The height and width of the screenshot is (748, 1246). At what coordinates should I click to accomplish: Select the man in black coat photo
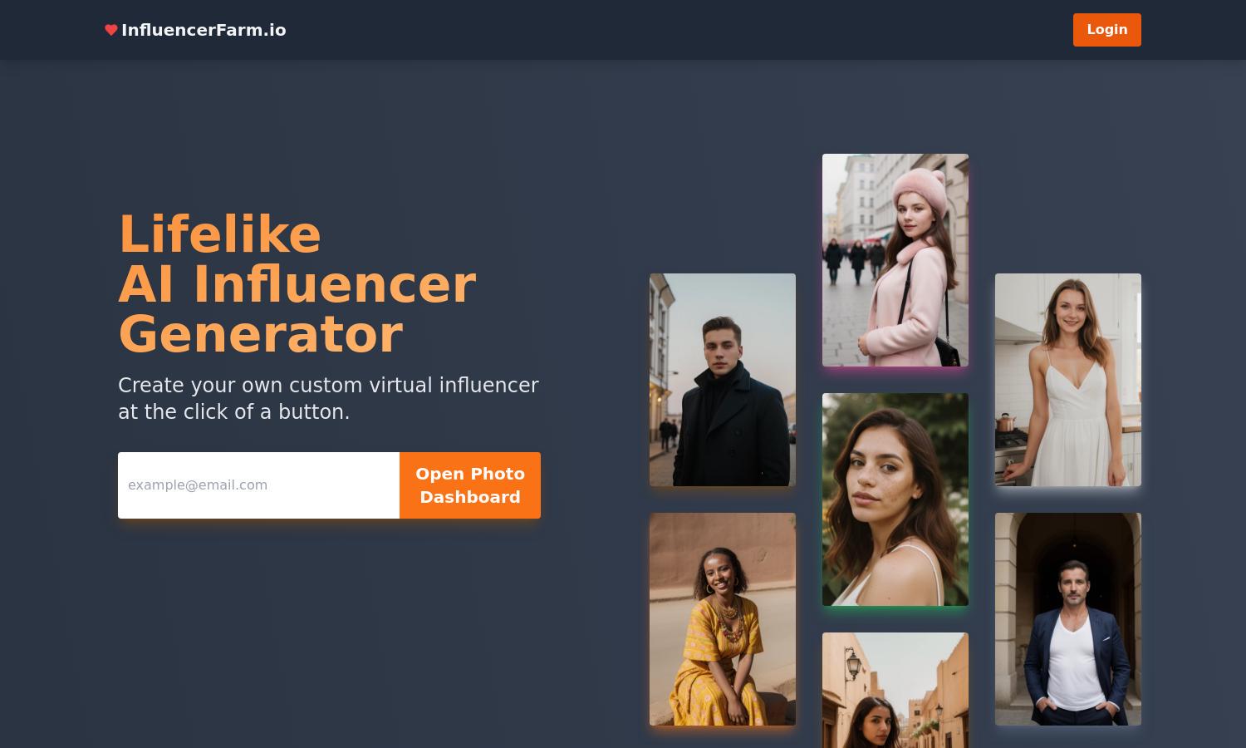coord(723,380)
